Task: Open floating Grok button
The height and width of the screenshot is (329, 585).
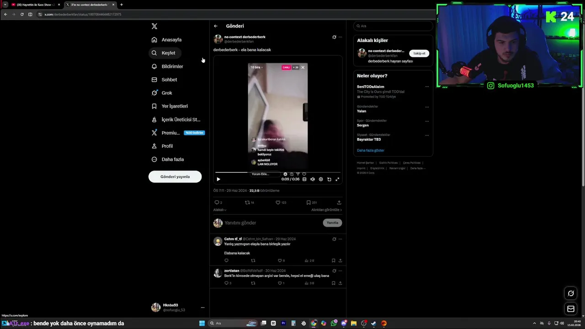Action: (570, 293)
